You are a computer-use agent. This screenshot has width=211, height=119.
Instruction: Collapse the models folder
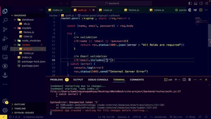(x=15, y=28)
